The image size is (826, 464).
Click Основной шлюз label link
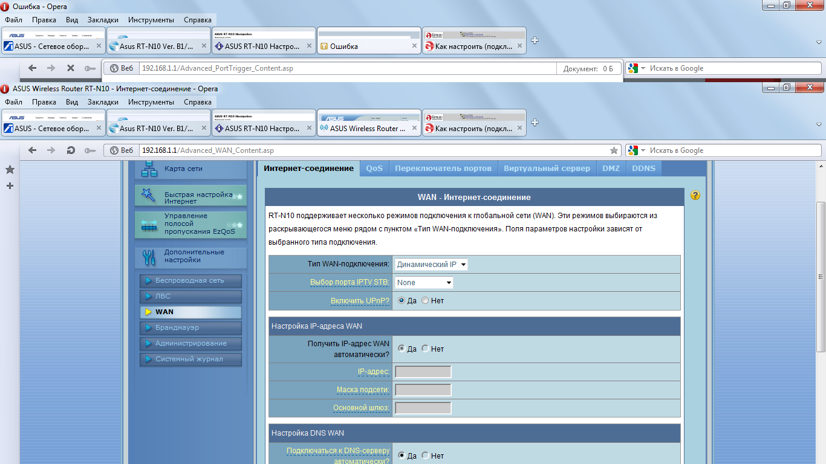(x=361, y=408)
